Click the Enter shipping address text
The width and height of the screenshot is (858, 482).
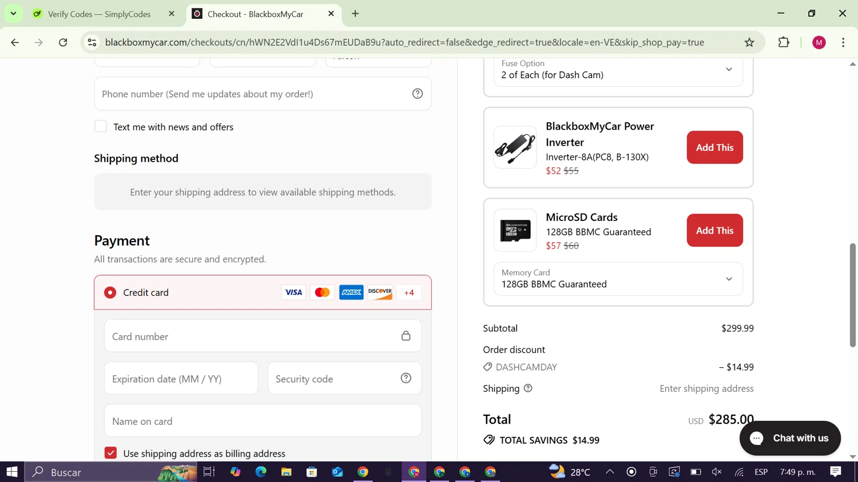pyautogui.click(x=706, y=388)
